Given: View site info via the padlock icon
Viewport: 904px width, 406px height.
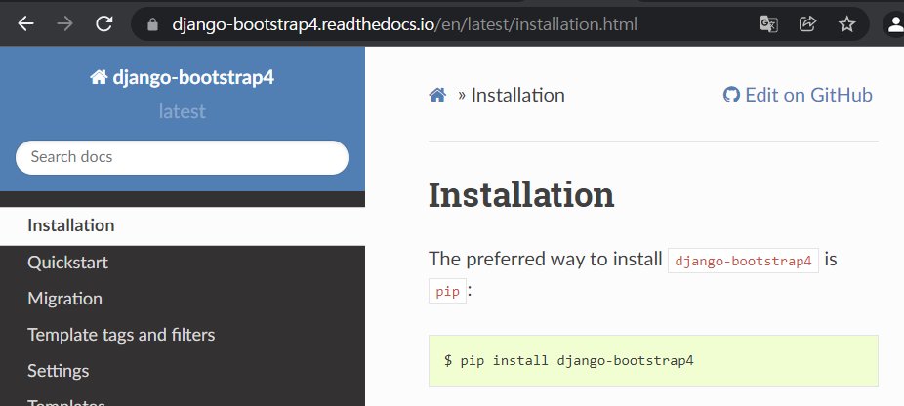Looking at the screenshot, I should (x=152, y=24).
